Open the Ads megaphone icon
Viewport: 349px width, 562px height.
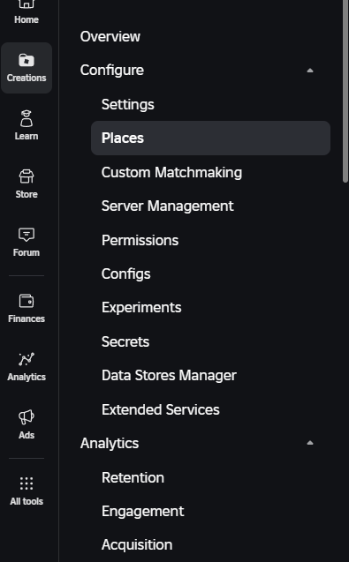27,417
